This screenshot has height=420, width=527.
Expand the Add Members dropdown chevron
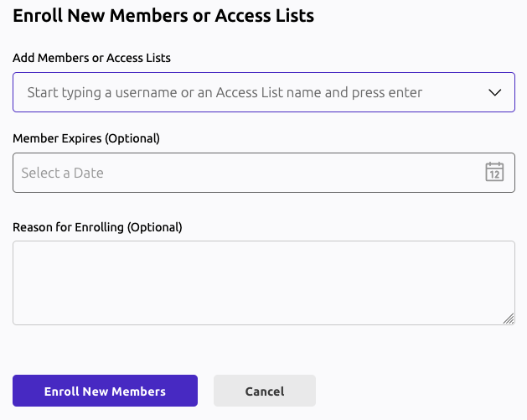[494, 92]
